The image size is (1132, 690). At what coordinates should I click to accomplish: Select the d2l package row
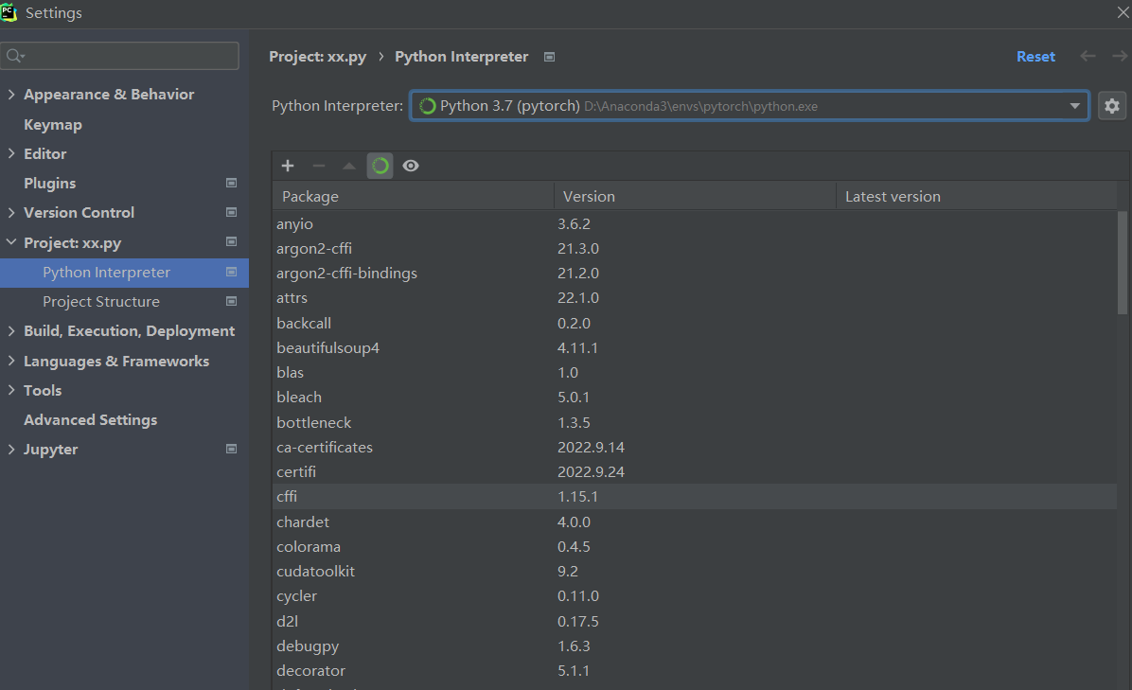pos(695,621)
